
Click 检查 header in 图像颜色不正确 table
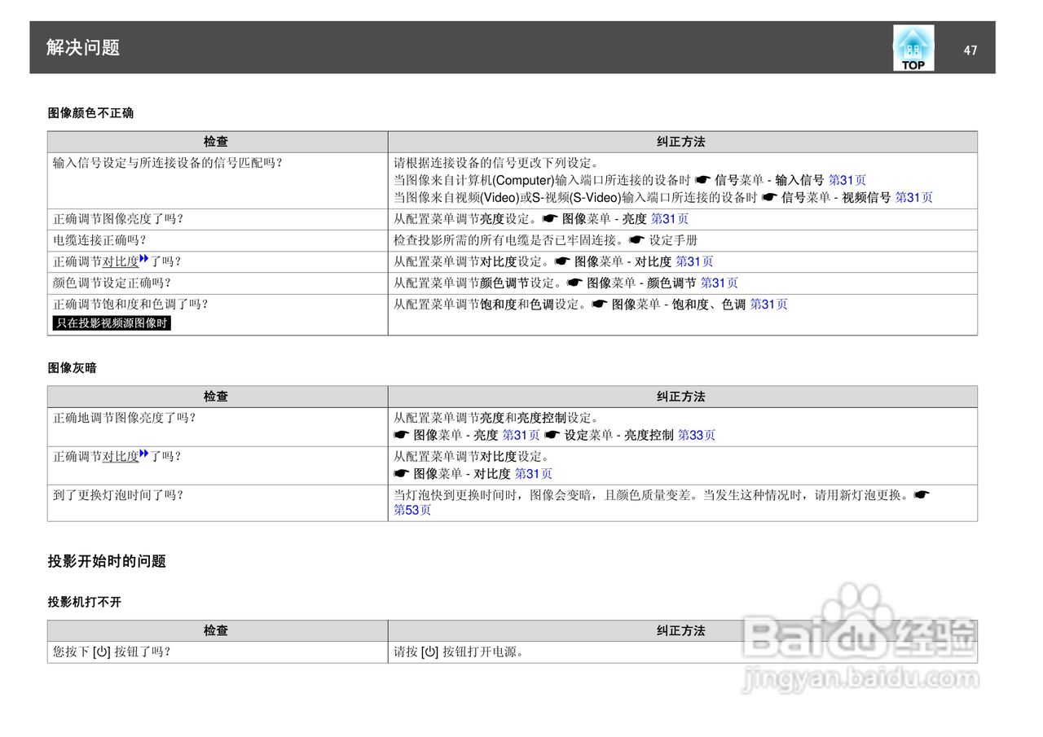[x=218, y=142]
